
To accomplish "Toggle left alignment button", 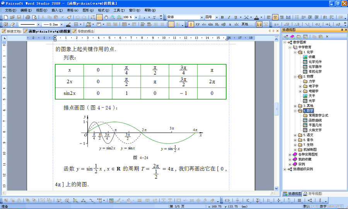I will pos(269,17).
